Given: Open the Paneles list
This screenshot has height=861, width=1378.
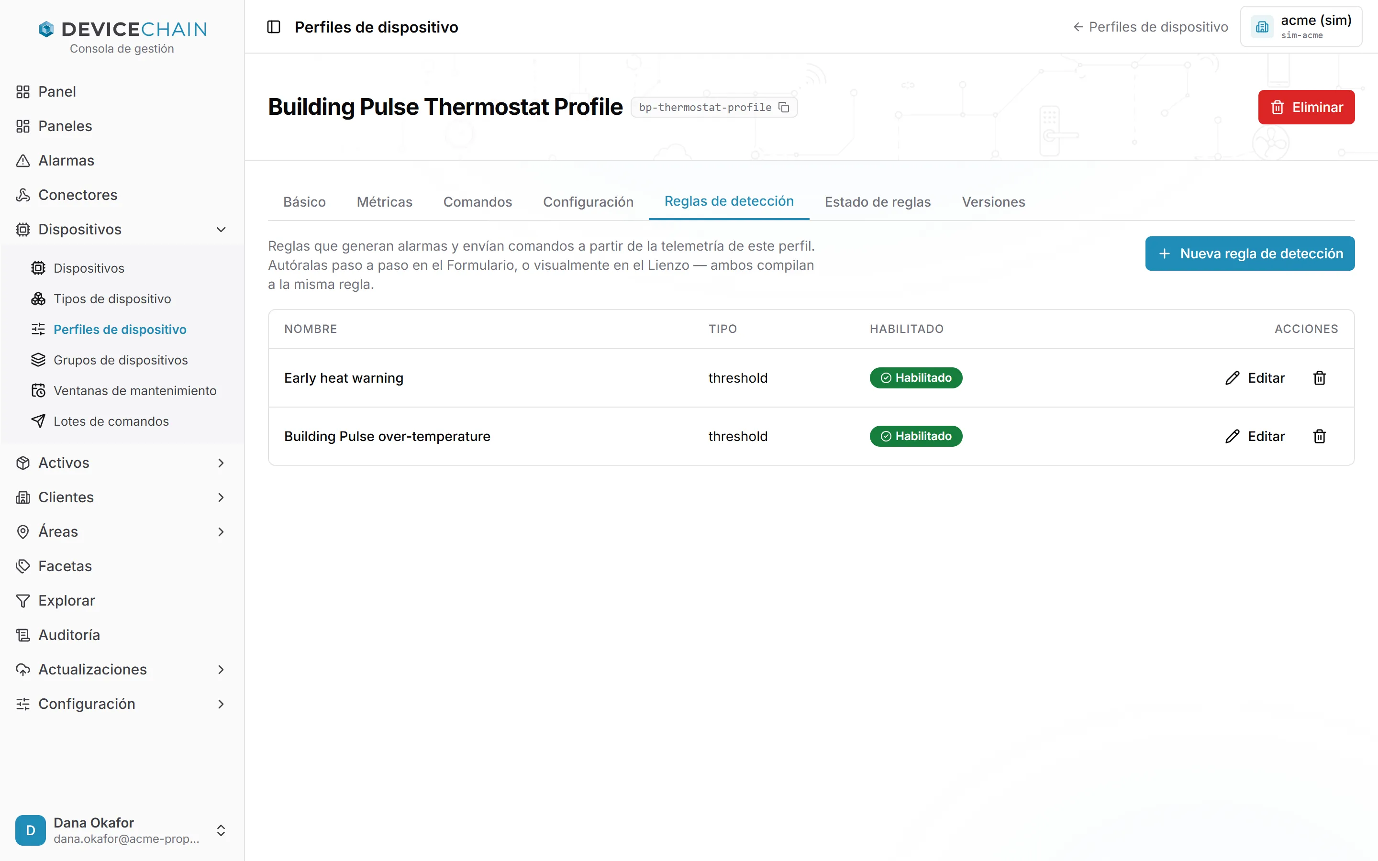Looking at the screenshot, I should coord(122,126).
